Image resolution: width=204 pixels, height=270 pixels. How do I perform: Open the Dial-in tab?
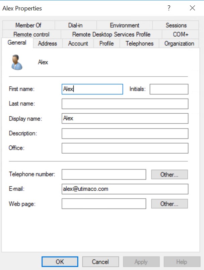point(75,25)
